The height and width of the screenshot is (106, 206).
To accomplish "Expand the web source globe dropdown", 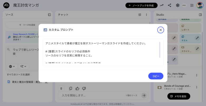I will pyautogui.click(x=12, y=66).
